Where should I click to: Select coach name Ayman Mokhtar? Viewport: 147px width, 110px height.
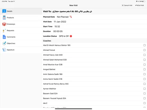pyautogui.click(x=50, y=89)
